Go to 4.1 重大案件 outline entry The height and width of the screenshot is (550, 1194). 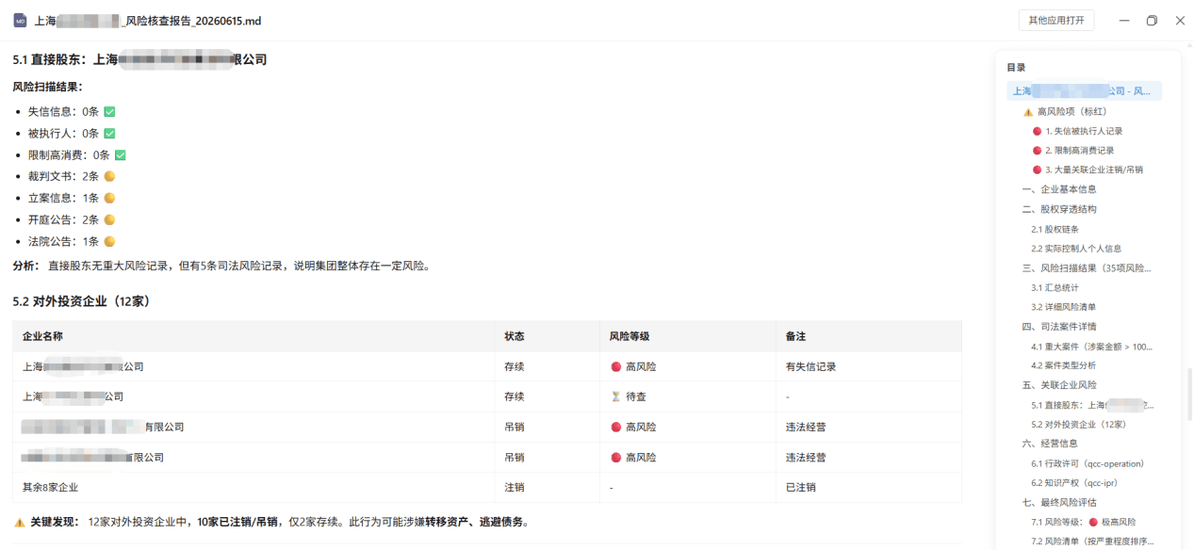(1091, 347)
